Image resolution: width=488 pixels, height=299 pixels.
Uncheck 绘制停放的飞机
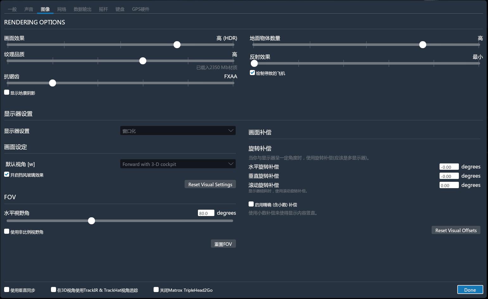(252, 73)
